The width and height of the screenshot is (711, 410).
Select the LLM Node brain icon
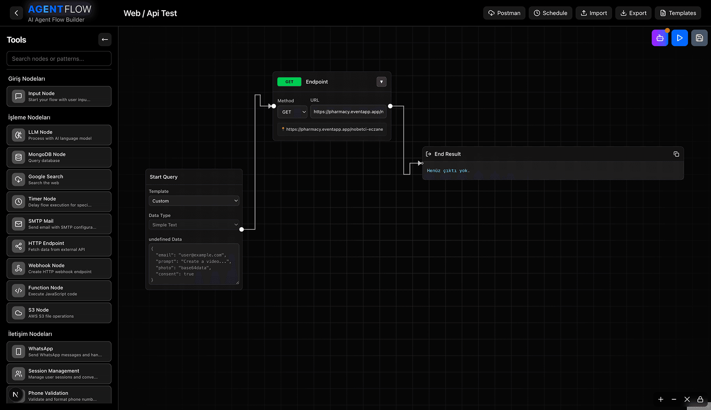tap(19, 135)
